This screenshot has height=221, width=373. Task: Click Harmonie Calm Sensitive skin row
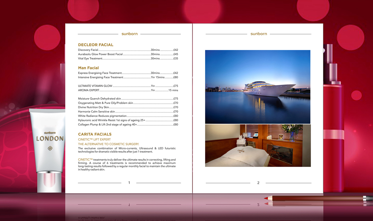click(128, 112)
